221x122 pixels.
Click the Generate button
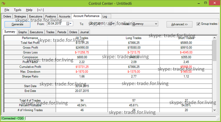[17, 24]
